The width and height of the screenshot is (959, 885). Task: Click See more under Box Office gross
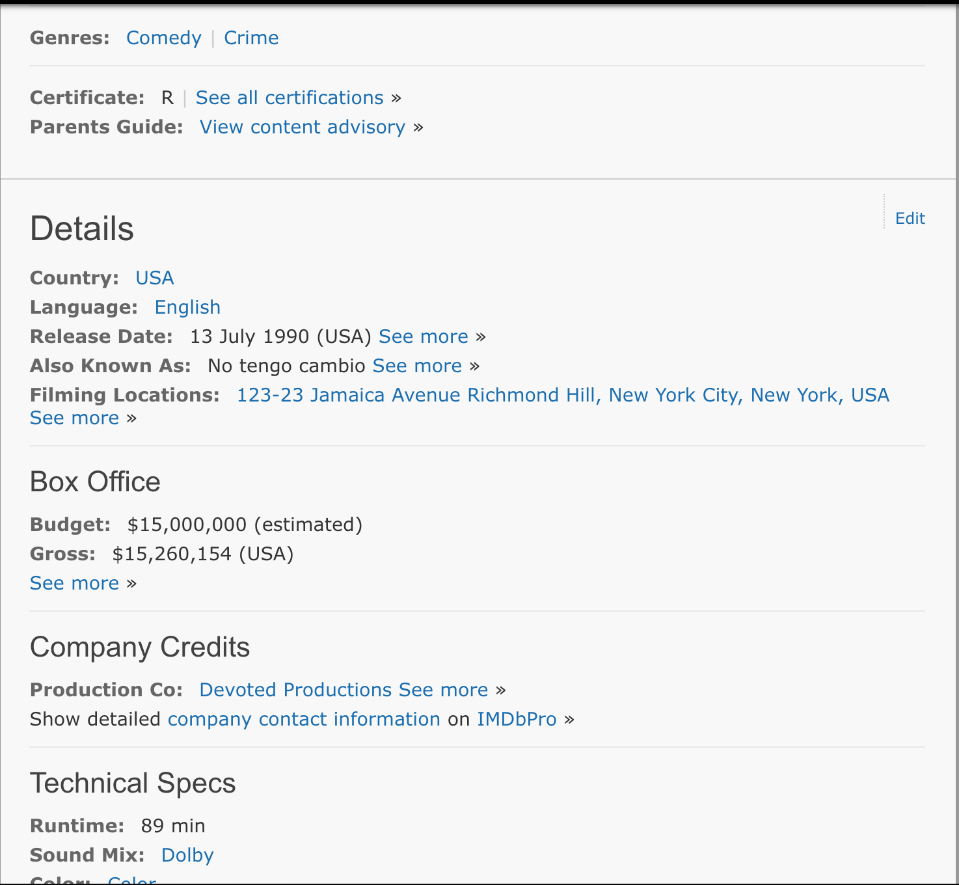click(74, 583)
